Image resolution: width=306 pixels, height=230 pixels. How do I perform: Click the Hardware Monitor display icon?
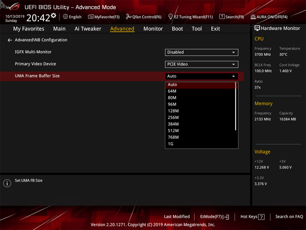point(257,29)
